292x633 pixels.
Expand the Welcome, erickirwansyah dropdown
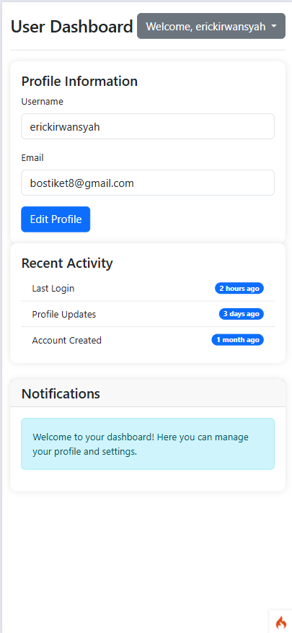tap(211, 26)
